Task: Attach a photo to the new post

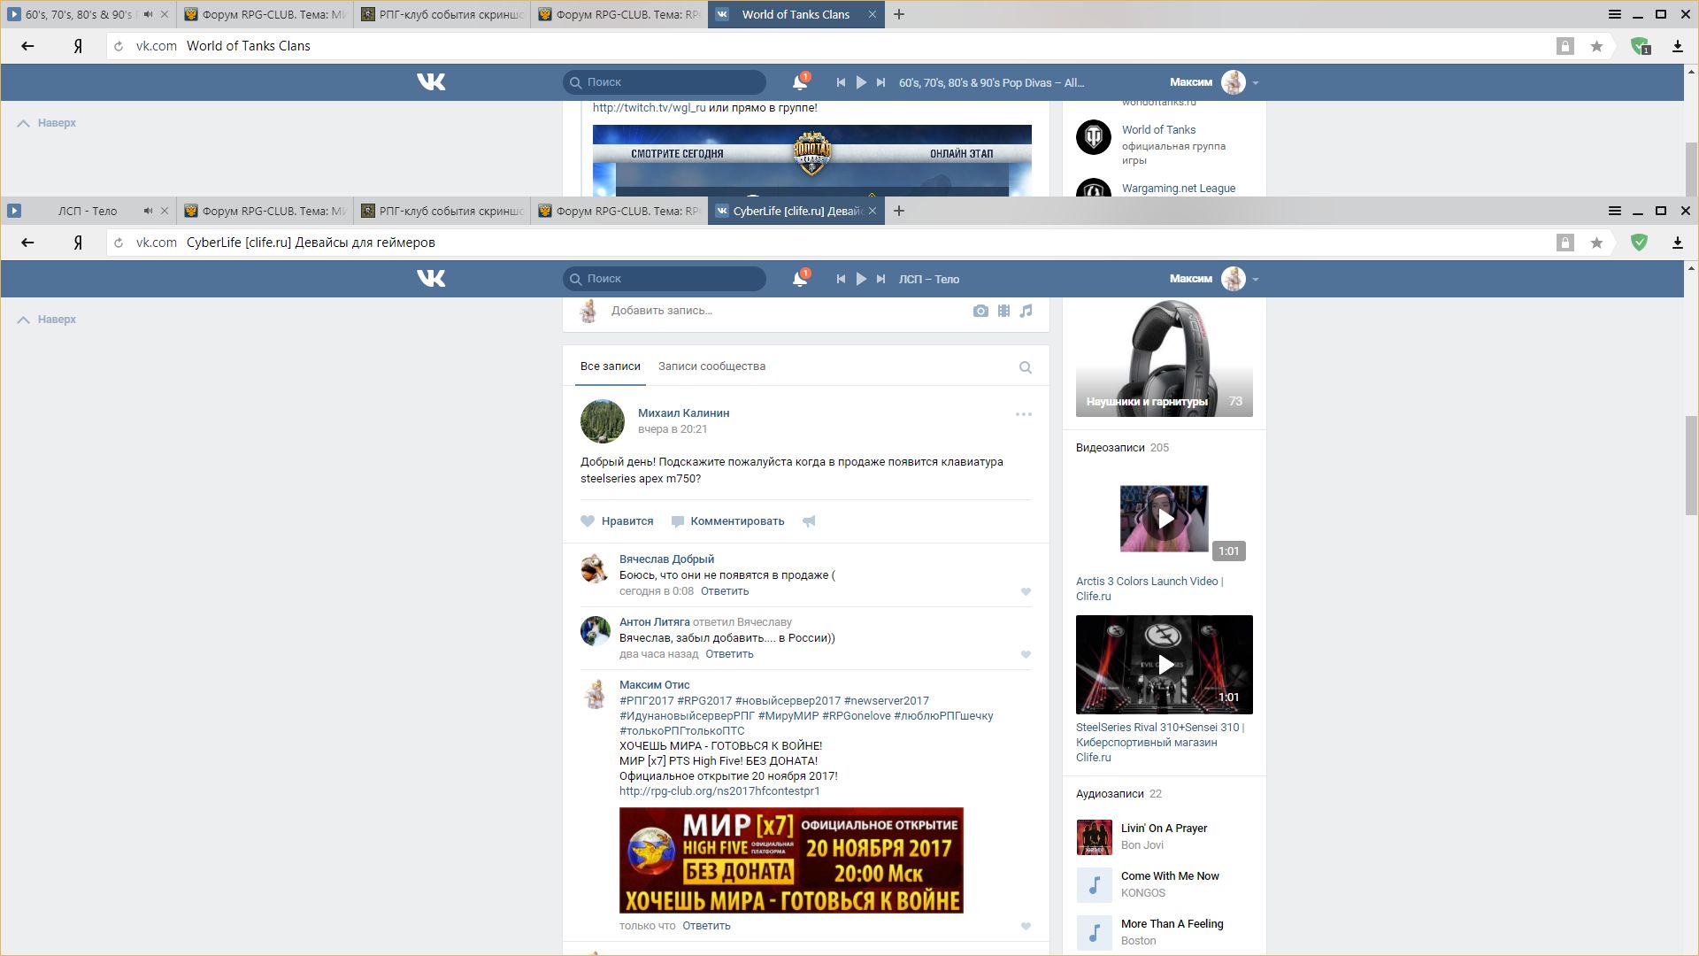Action: click(980, 311)
